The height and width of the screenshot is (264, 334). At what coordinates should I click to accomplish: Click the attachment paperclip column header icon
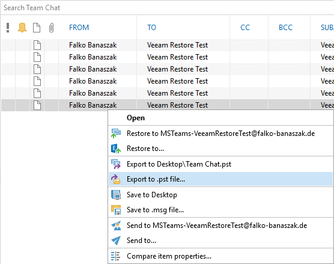click(x=51, y=28)
